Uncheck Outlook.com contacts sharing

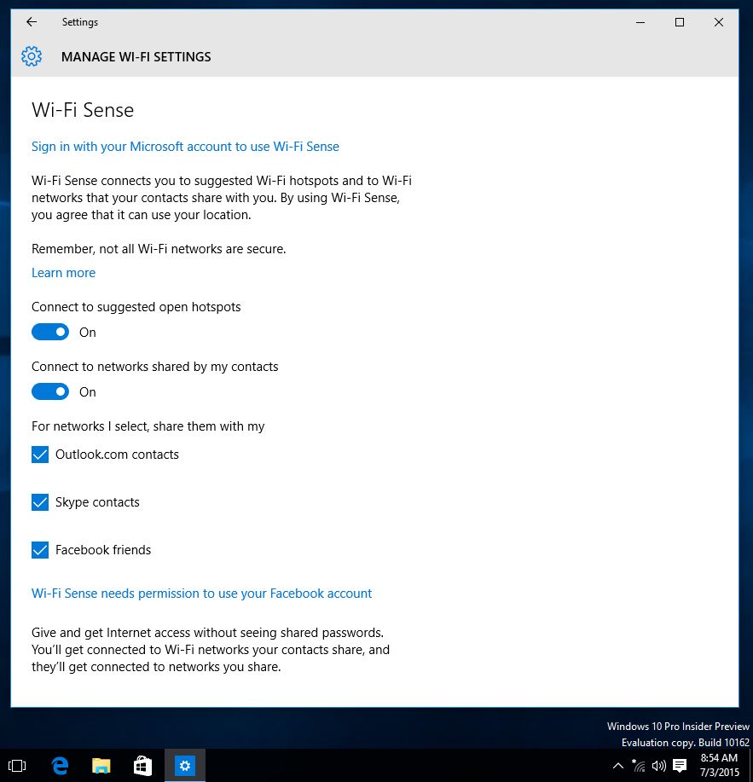(40, 455)
